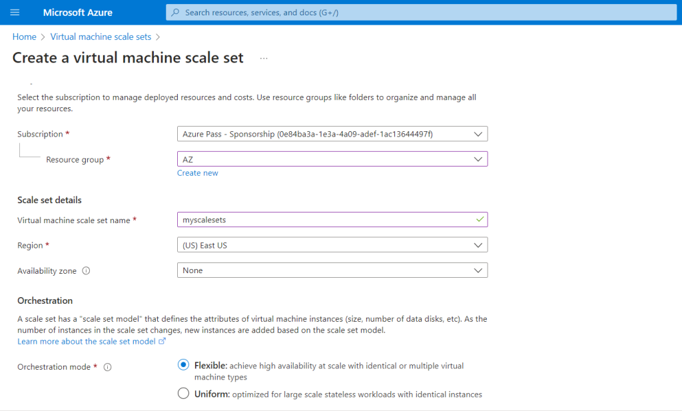Select the Uniform orchestration mode
682x411 pixels.
184,394
